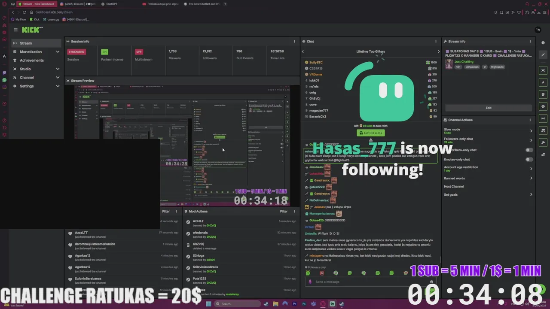
Task: Click the taskbar Search box
Action: coord(238,304)
